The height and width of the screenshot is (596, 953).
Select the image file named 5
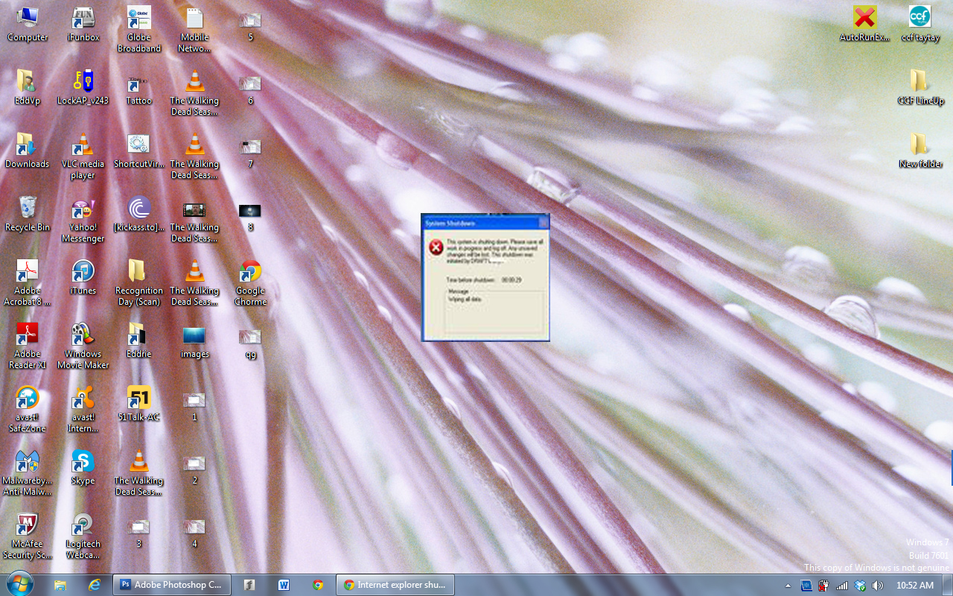coord(250,26)
